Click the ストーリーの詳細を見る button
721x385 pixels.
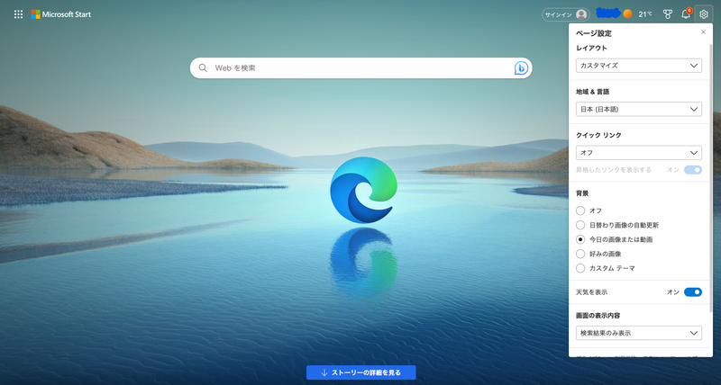click(x=360, y=372)
